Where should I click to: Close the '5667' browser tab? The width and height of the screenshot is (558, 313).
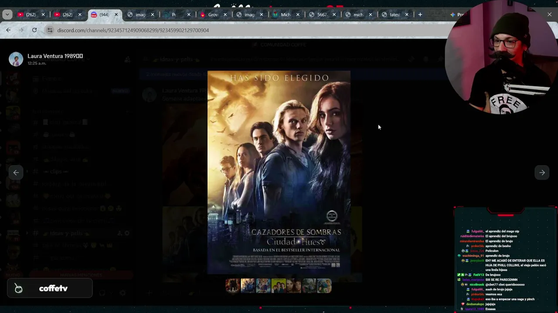click(334, 14)
